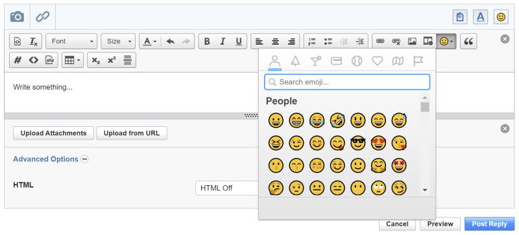Click the Upload Attachments button

click(54, 133)
